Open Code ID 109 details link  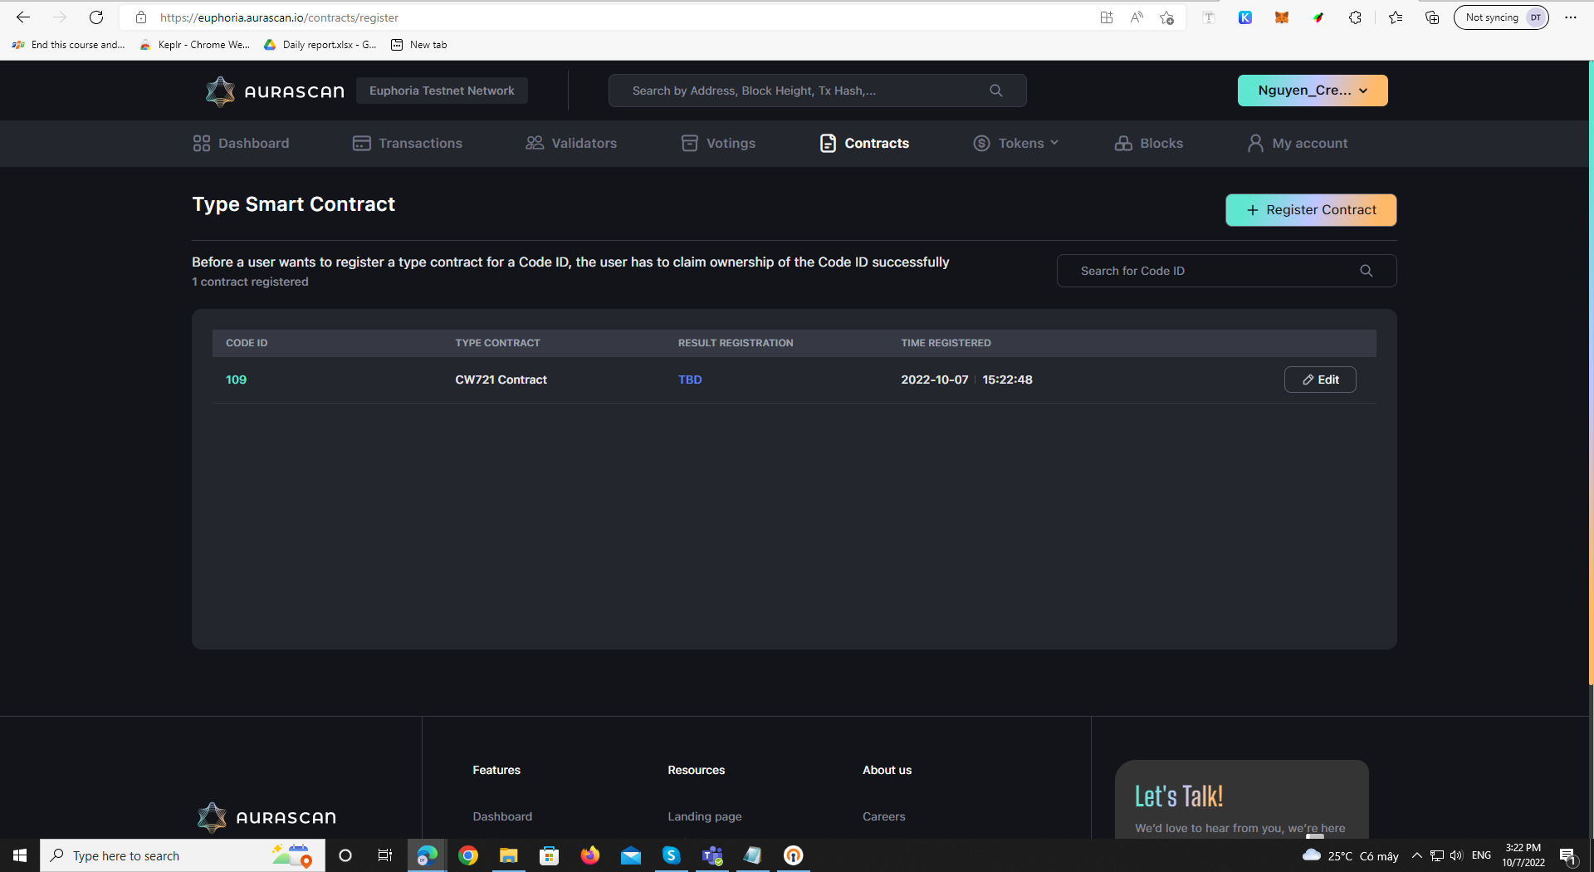[236, 380]
